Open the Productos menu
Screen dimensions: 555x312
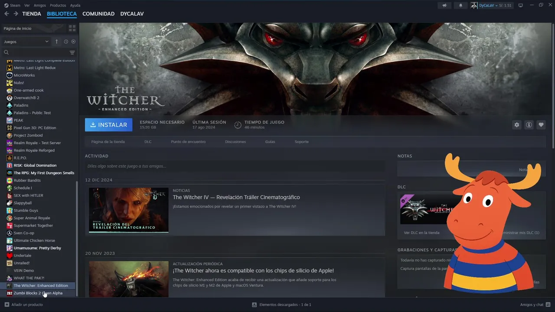58,5
